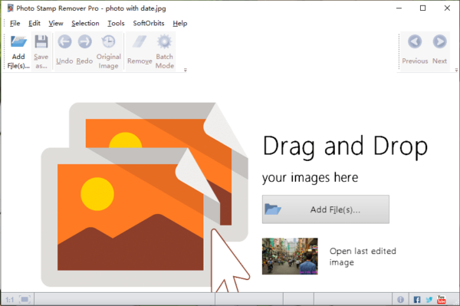Toggle fit-to-window icon in status bar
Screen dimensions: 460x306
(25, 300)
